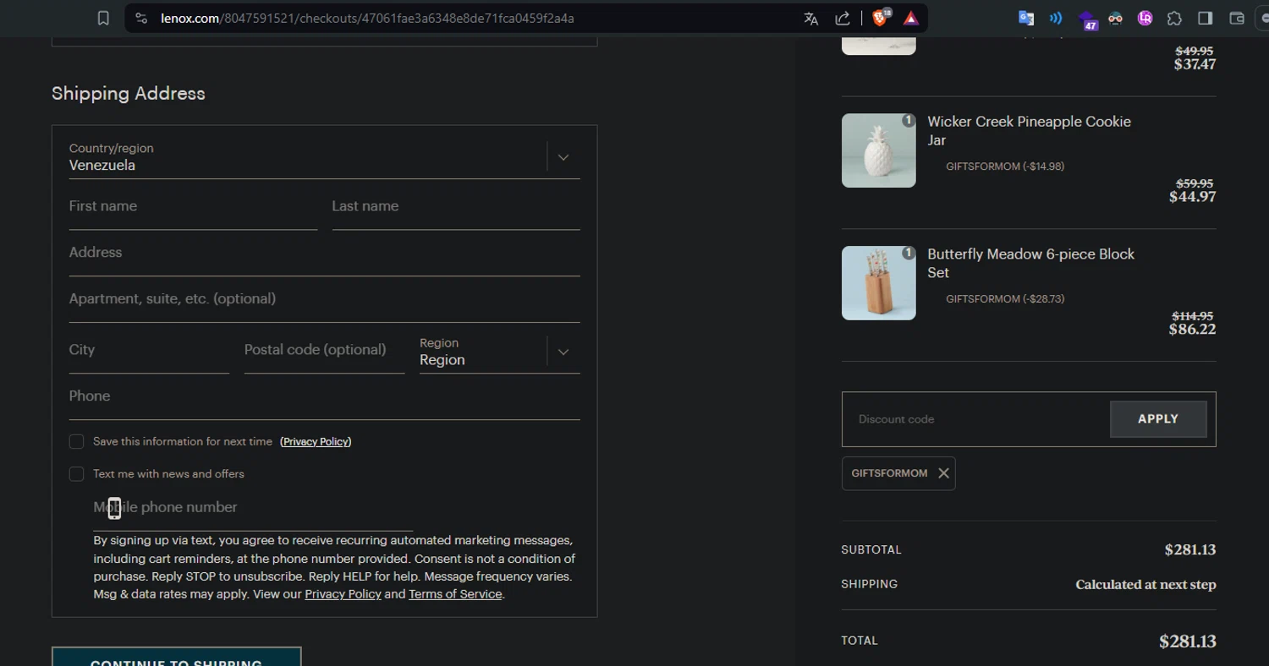
Task: Click the translate page icon
Action: pos(810,19)
